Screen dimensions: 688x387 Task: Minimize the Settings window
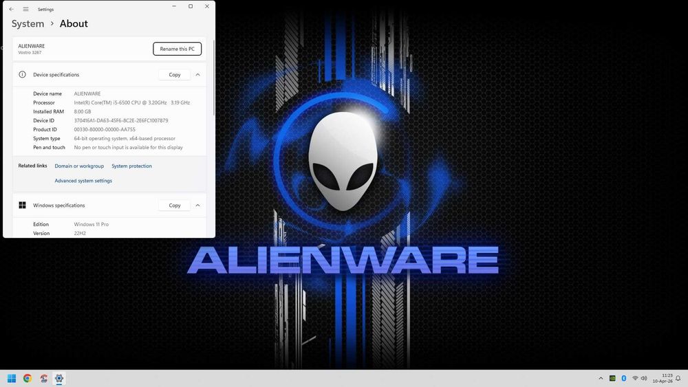tap(174, 6)
